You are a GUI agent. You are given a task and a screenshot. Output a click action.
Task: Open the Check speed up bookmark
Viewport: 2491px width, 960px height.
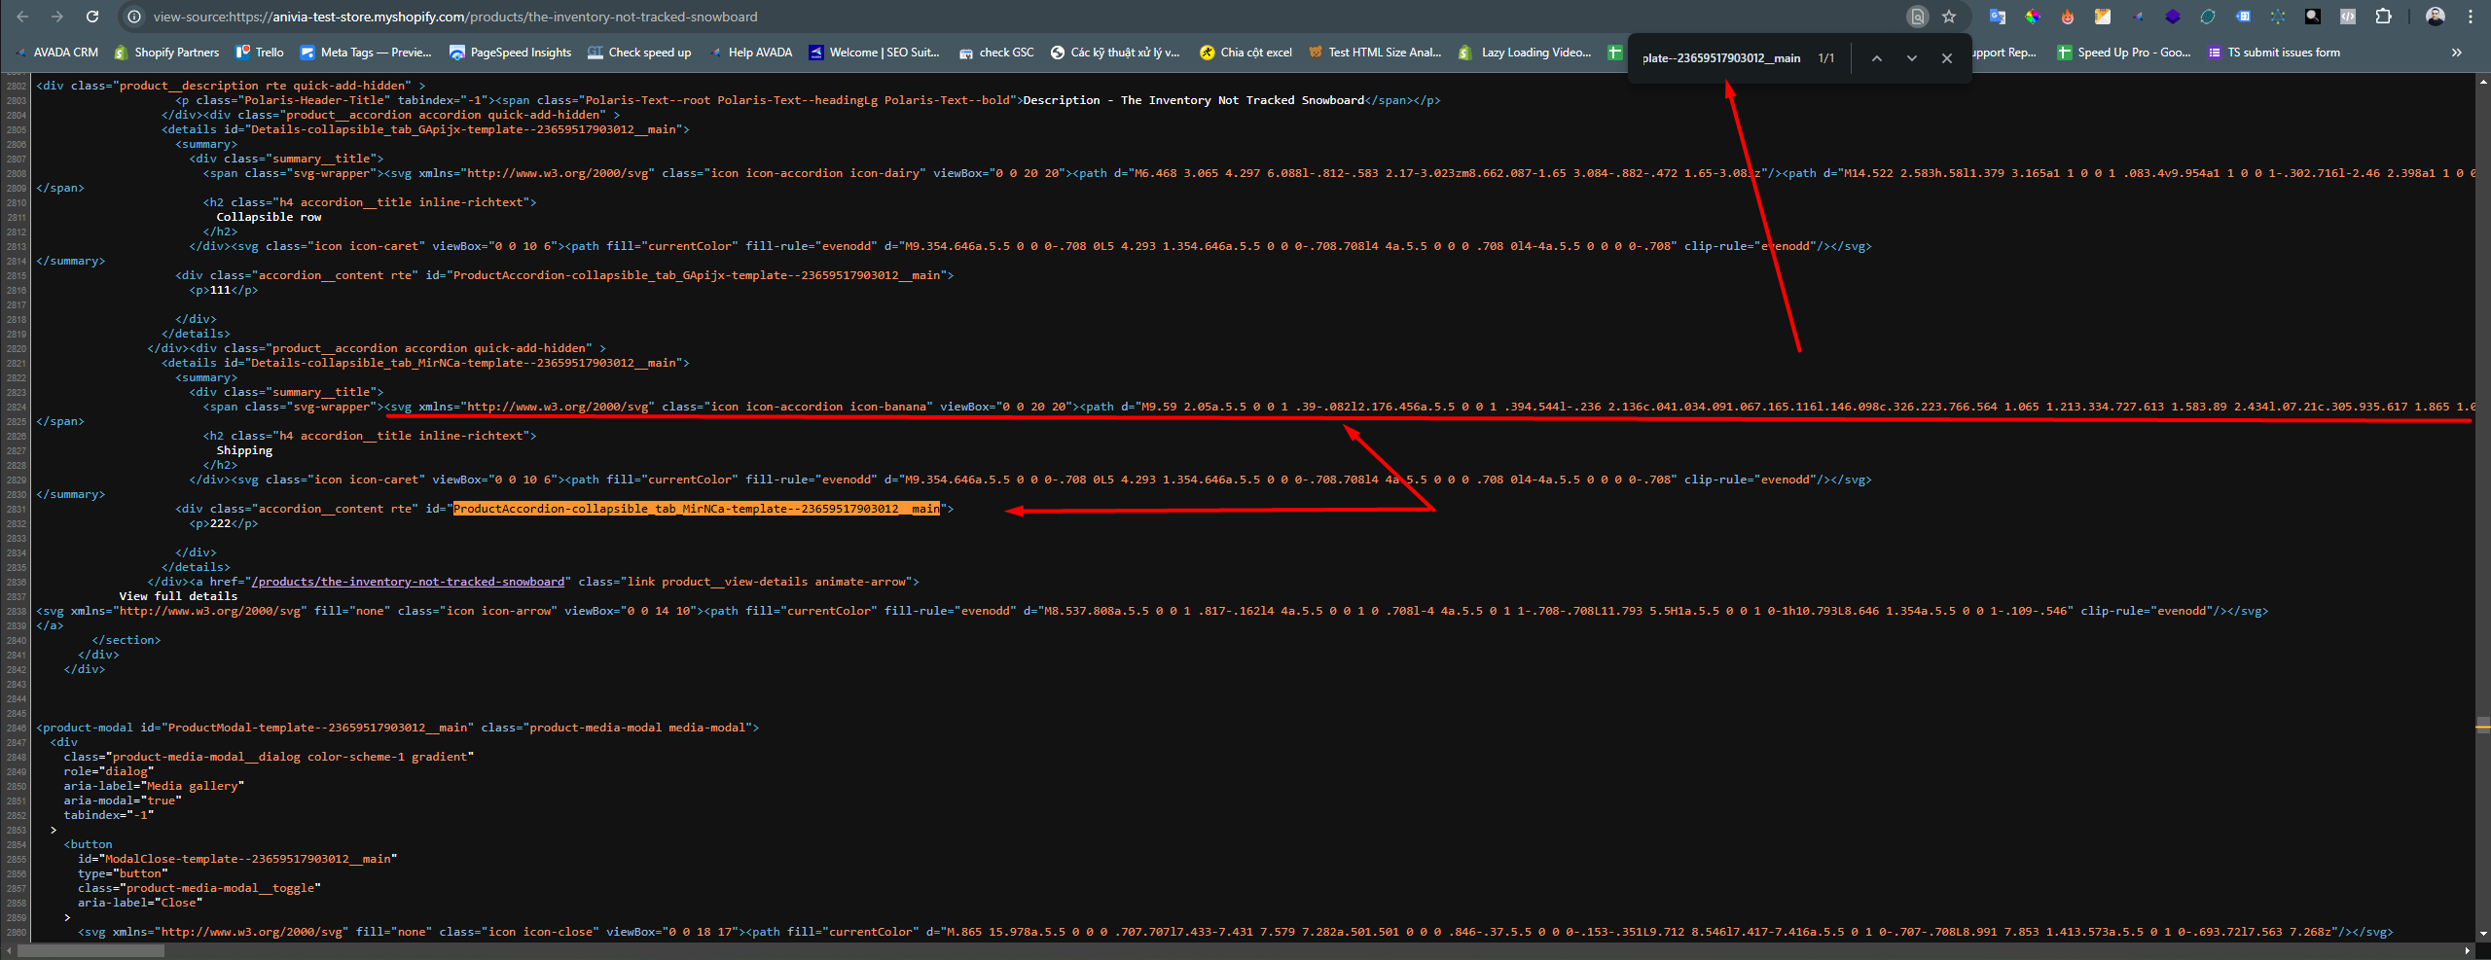639,53
